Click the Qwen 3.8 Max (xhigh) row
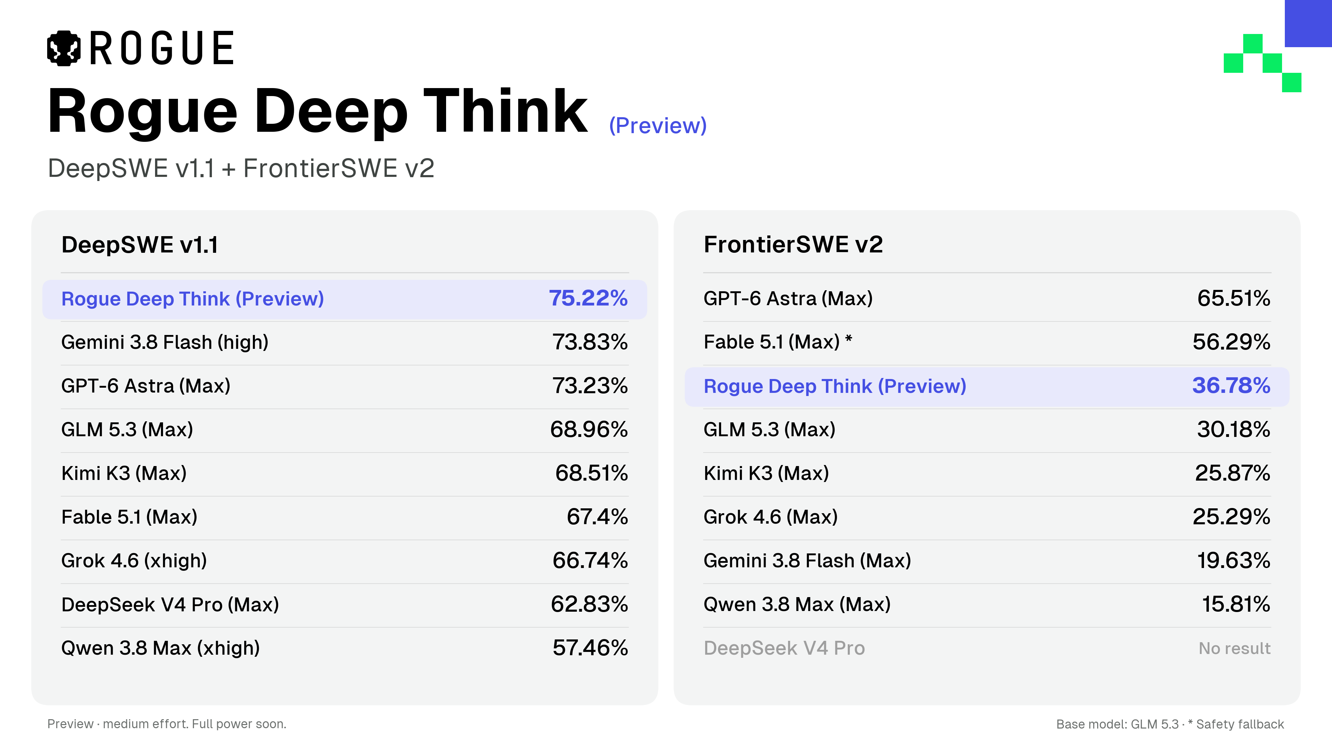Image resolution: width=1332 pixels, height=749 pixels. click(x=344, y=648)
